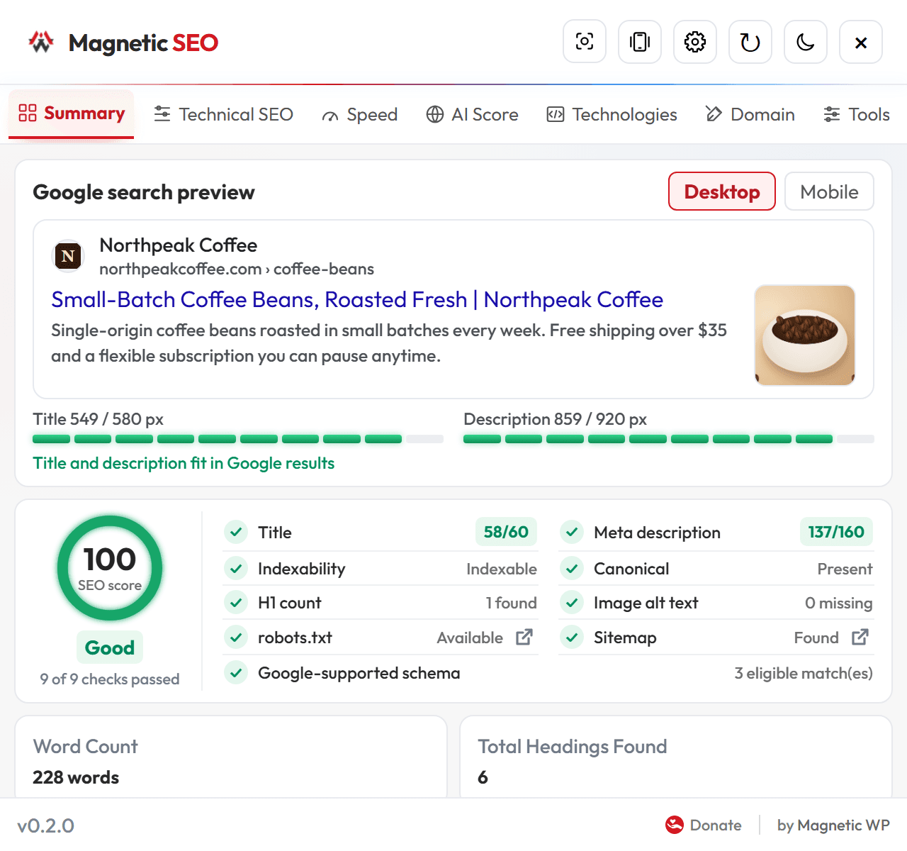Select Desktop search preview mode
The width and height of the screenshot is (907, 851).
(722, 191)
